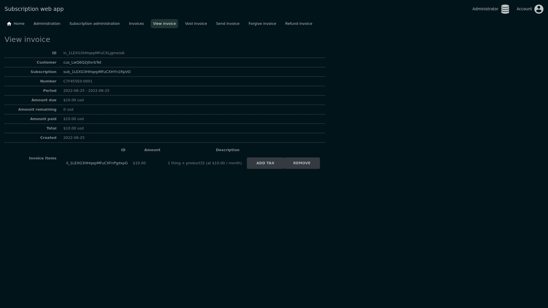This screenshot has width=548, height=308.
Task: Go to Refund invoice
Action: coord(299,24)
